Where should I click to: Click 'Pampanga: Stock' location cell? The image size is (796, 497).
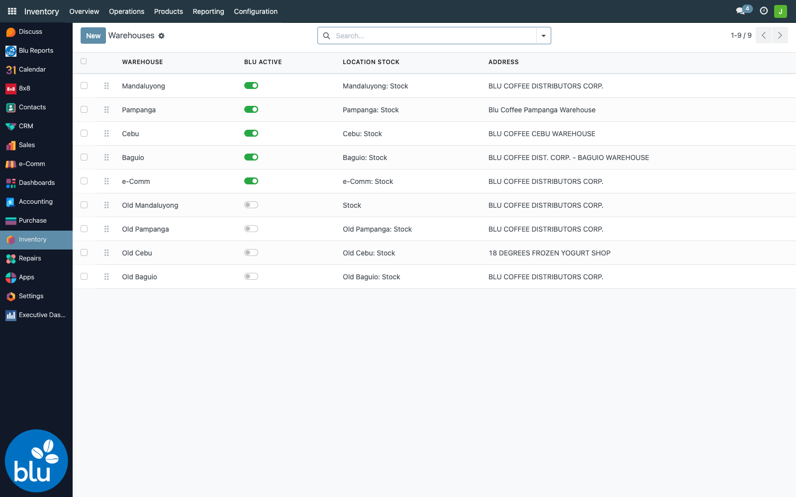coord(371,110)
